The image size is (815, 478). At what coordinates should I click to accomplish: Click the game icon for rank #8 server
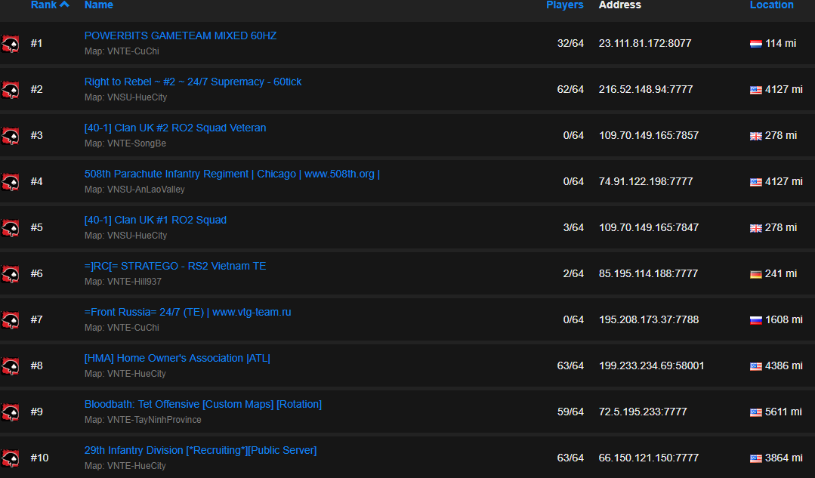click(10, 367)
